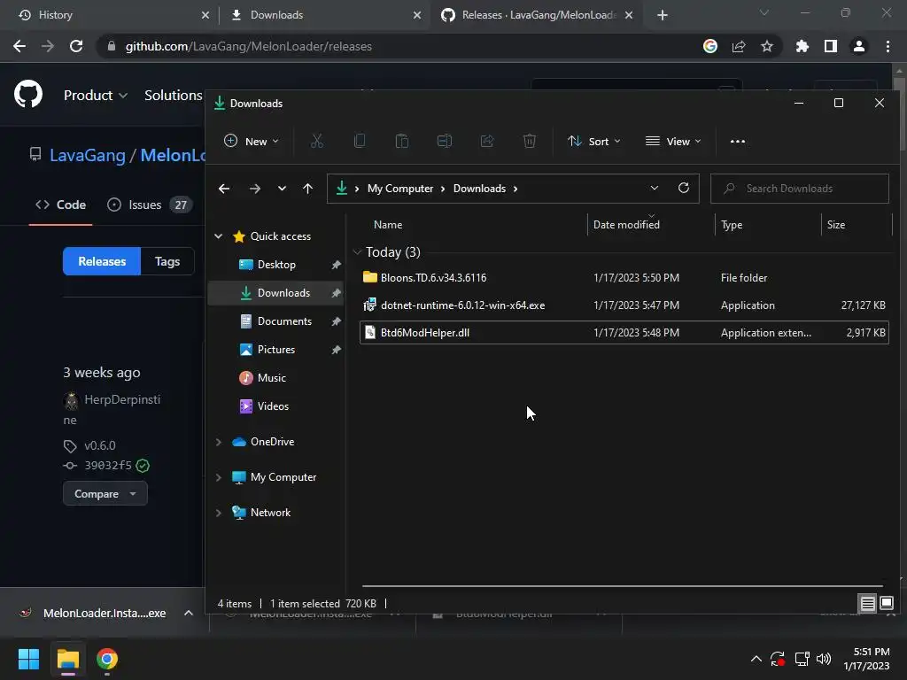Bookmark this page with the star icon
This screenshot has height=680, width=907.
[x=767, y=46]
